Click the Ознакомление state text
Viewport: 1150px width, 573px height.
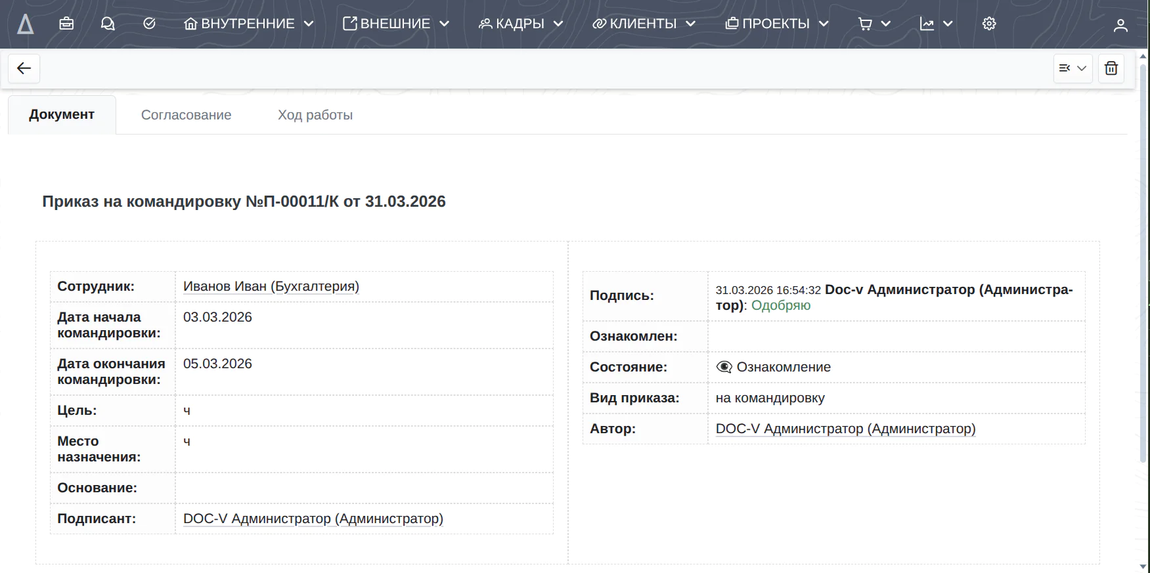pos(784,367)
